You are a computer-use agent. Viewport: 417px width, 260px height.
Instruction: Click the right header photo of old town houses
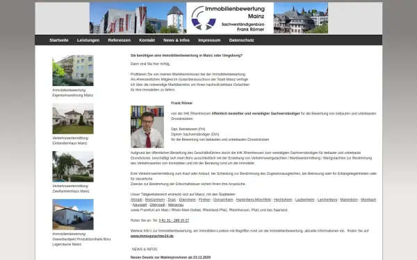[301, 18]
